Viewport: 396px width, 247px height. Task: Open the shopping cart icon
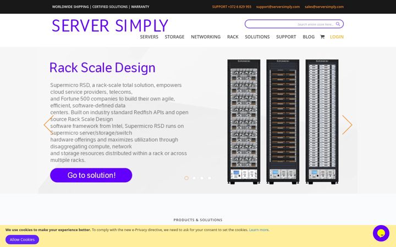tap(322, 37)
